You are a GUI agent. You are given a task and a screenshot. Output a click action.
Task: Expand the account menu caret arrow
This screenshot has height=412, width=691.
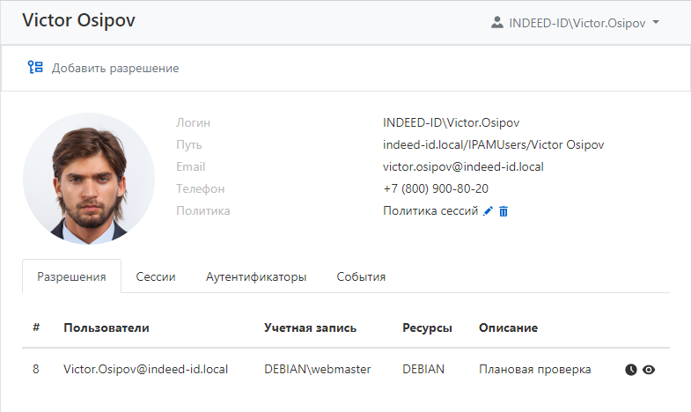click(656, 23)
